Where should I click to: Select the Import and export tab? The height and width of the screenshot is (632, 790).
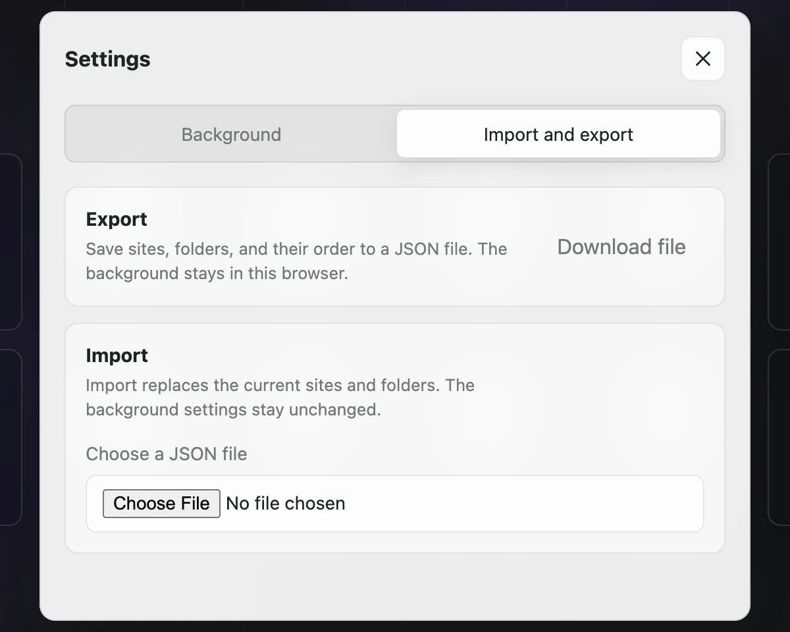(558, 134)
